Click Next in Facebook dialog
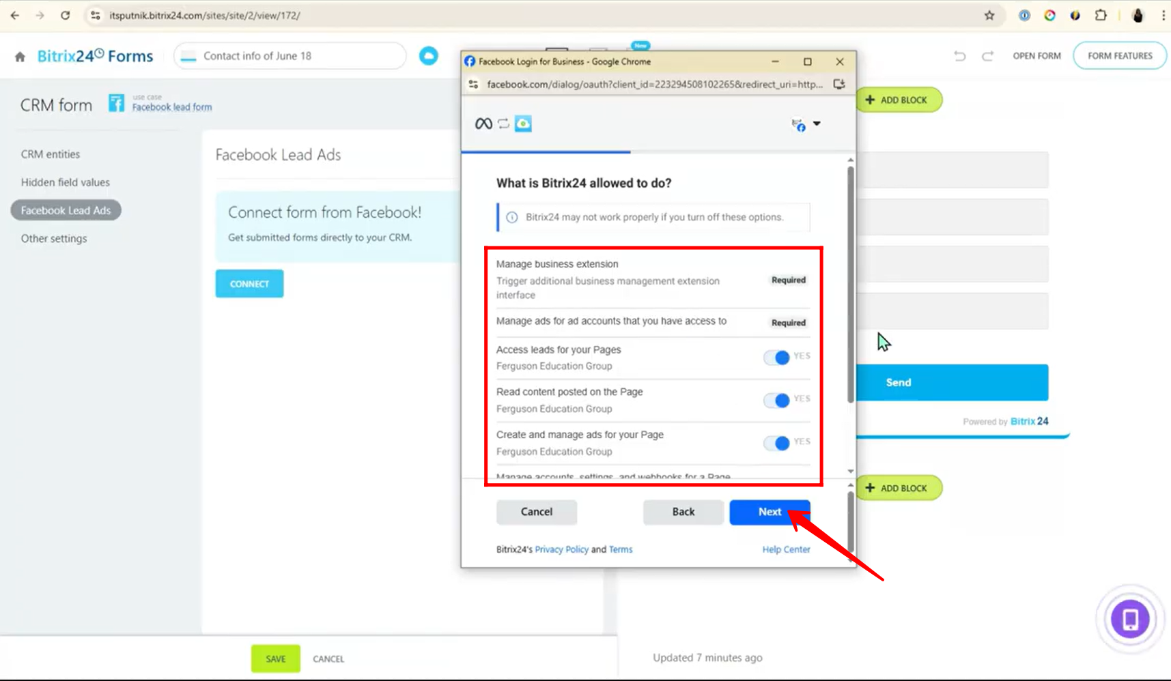This screenshot has width=1171, height=681. [770, 512]
